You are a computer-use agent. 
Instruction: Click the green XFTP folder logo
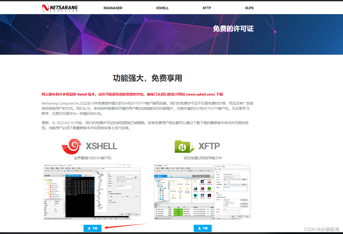(184, 146)
